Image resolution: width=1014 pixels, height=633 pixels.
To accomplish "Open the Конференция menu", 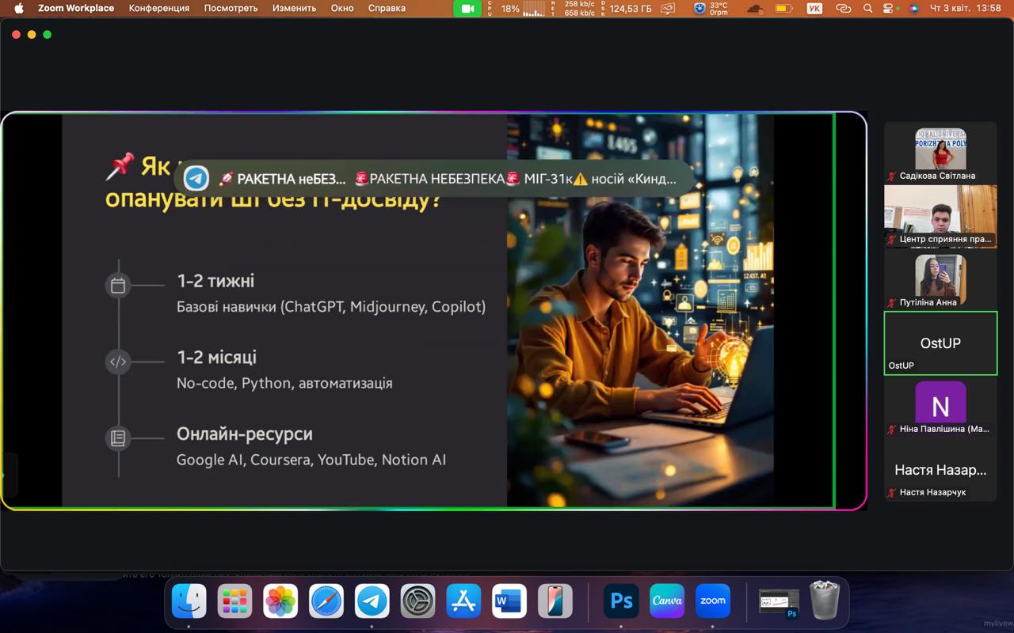I will coord(159,8).
